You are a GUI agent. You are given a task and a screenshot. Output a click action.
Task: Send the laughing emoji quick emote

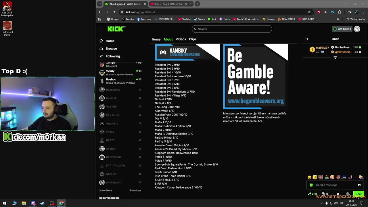coord(309,177)
